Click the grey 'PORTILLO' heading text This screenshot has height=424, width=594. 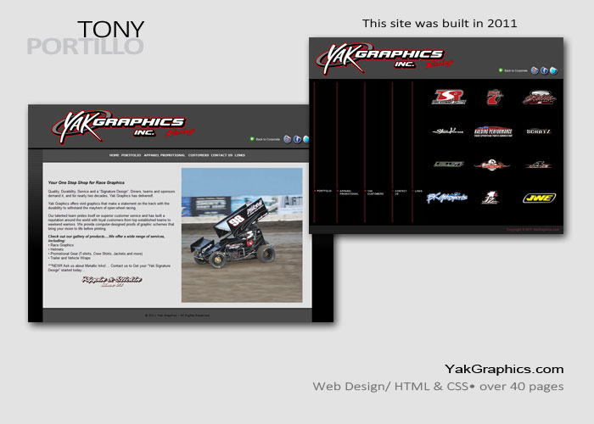tap(85, 46)
